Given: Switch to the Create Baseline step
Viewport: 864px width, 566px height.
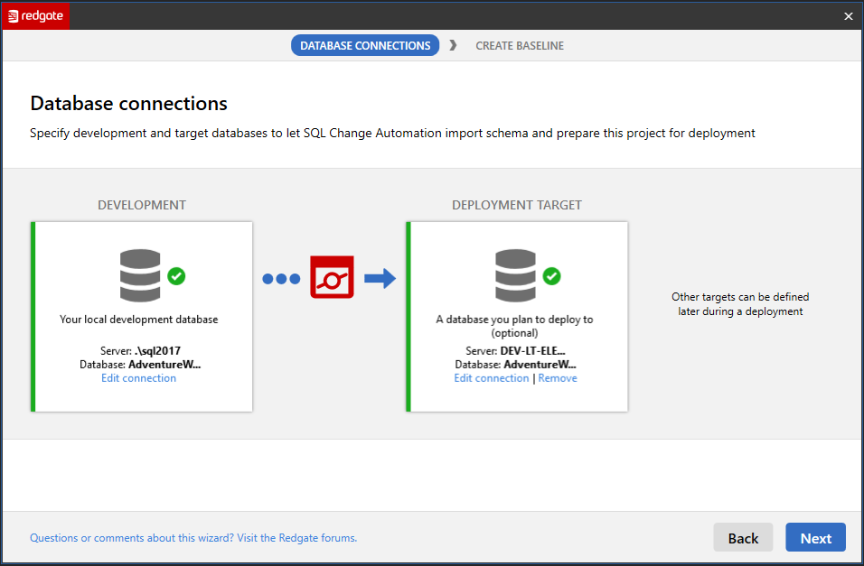Looking at the screenshot, I should (x=520, y=45).
